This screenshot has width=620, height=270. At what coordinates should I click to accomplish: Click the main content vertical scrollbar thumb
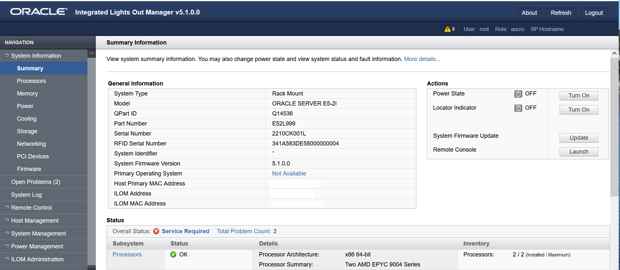tap(615, 127)
